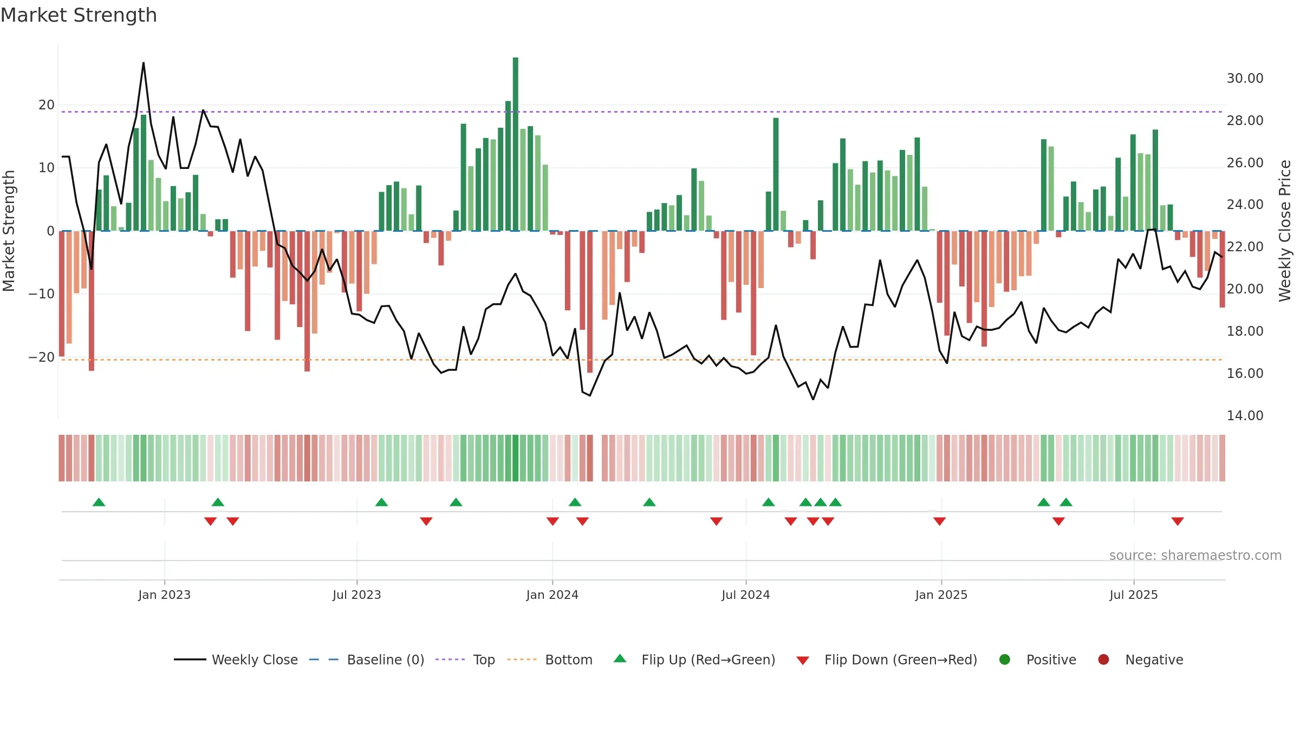Click the Jul 2025 axis label
The height and width of the screenshot is (731, 1300).
pos(1134,595)
